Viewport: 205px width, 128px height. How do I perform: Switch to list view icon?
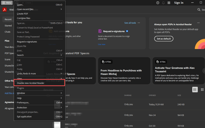tap(195, 90)
